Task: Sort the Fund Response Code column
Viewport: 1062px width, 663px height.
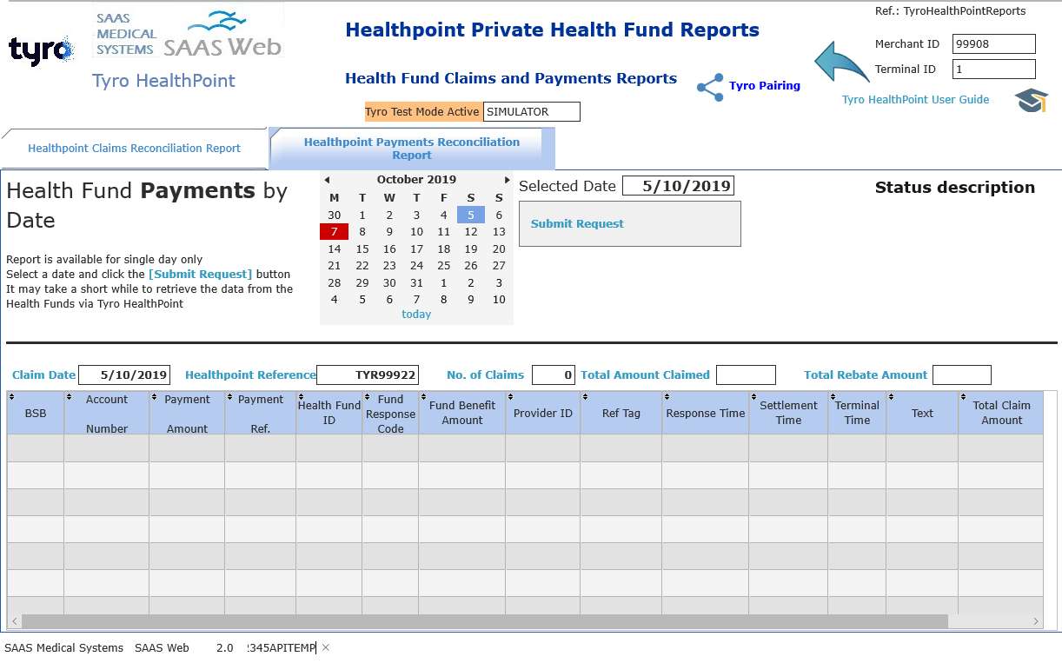Action: pyautogui.click(x=366, y=397)
